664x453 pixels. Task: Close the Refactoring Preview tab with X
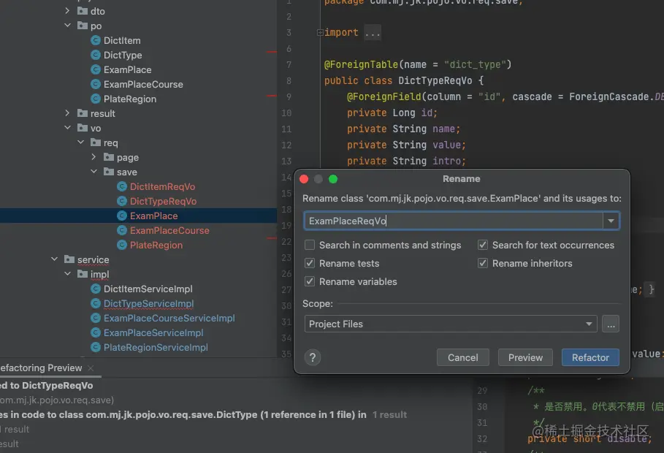coord(91,368)
